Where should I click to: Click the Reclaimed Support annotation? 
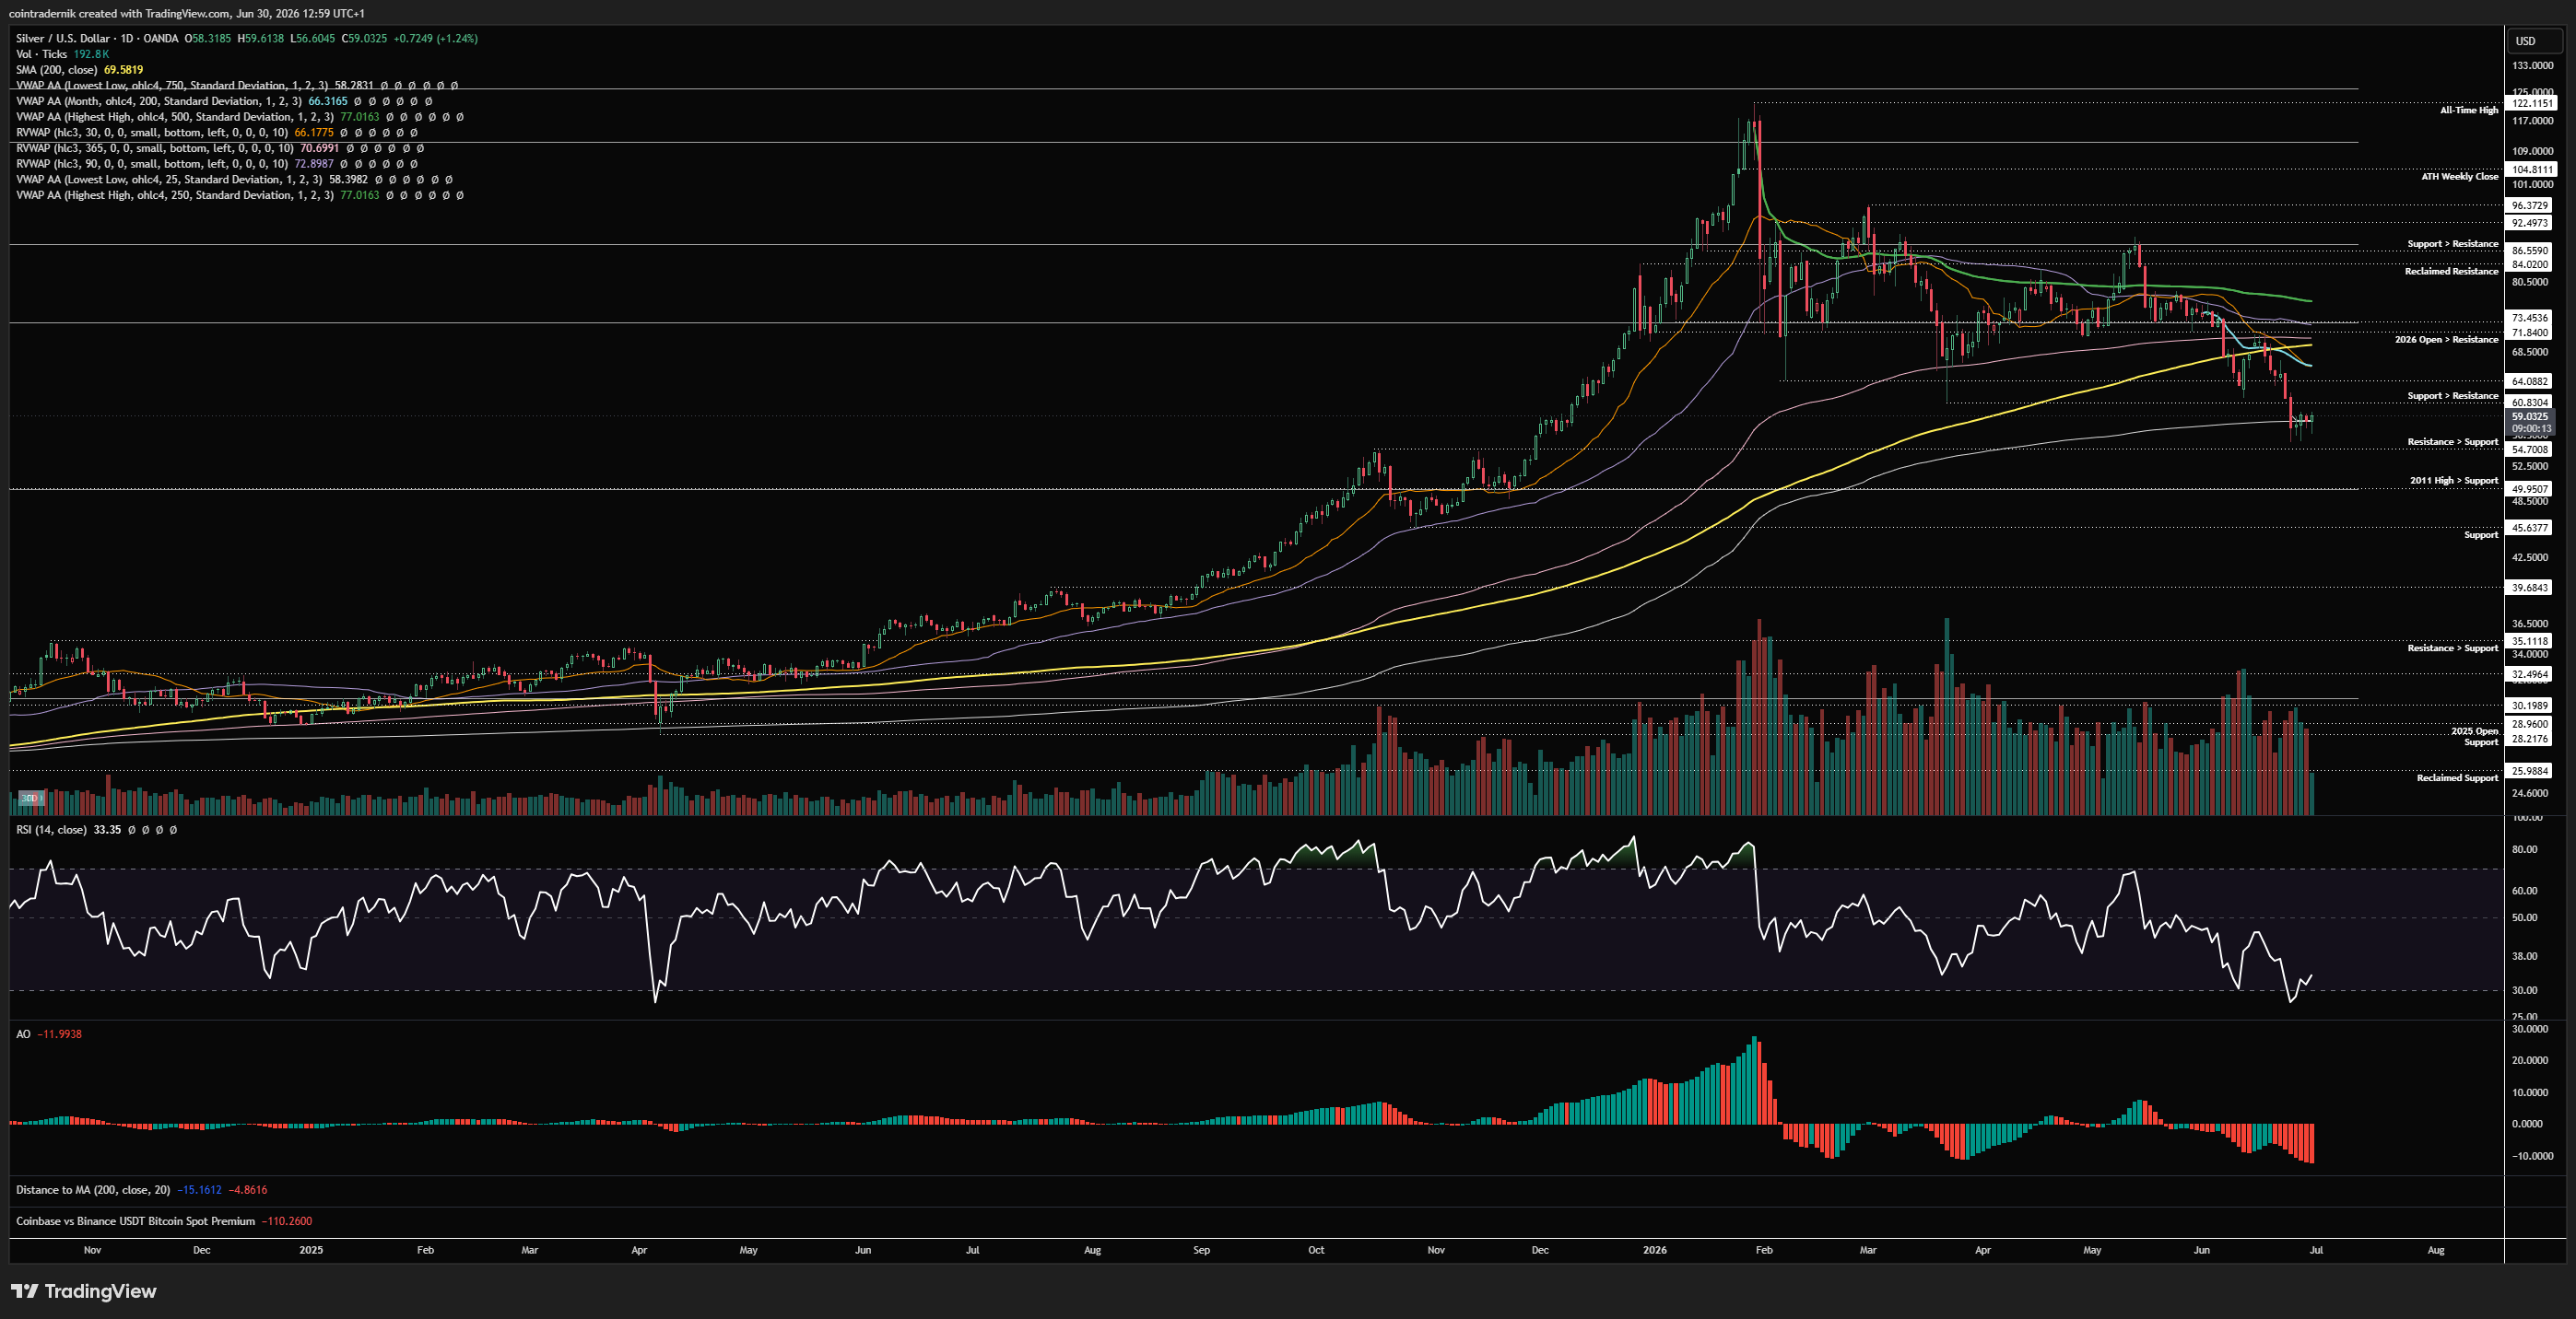pyautogui.click(x=2457, y=777)
